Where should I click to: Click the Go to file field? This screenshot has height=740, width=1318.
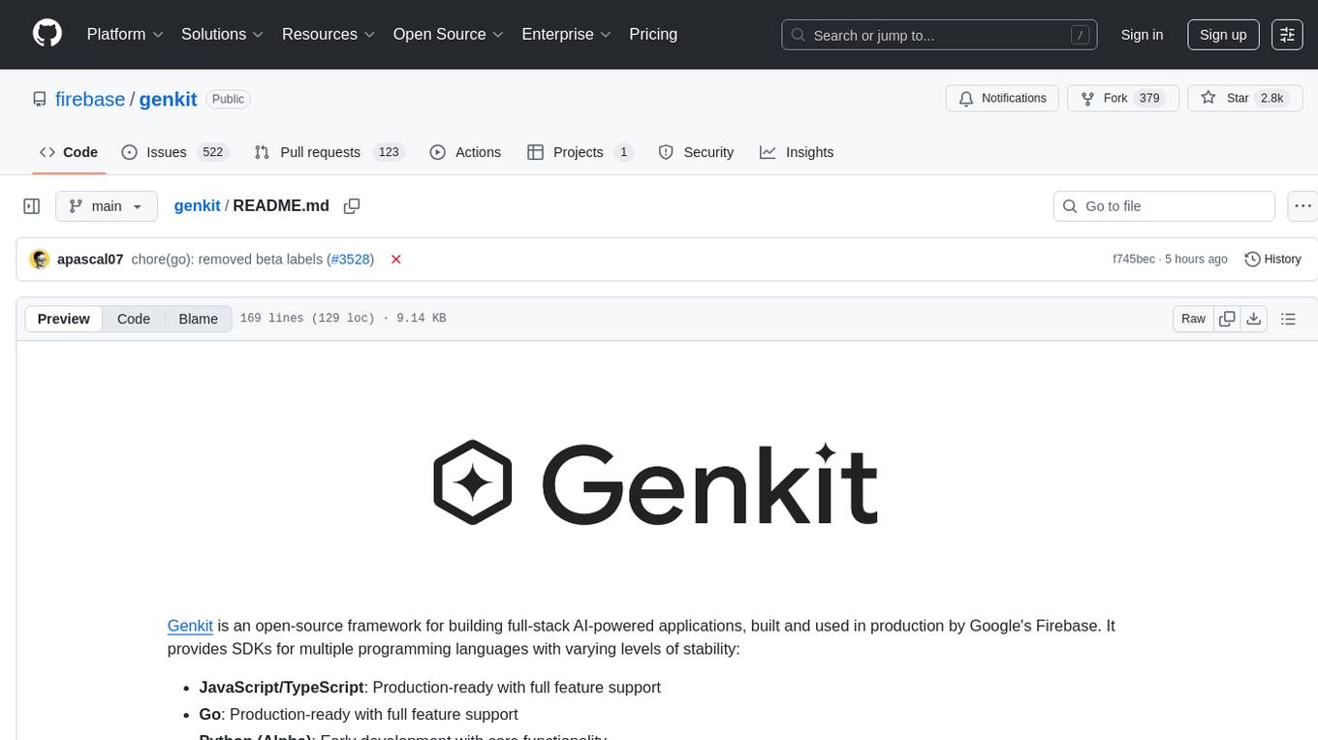pos(1164,206)
